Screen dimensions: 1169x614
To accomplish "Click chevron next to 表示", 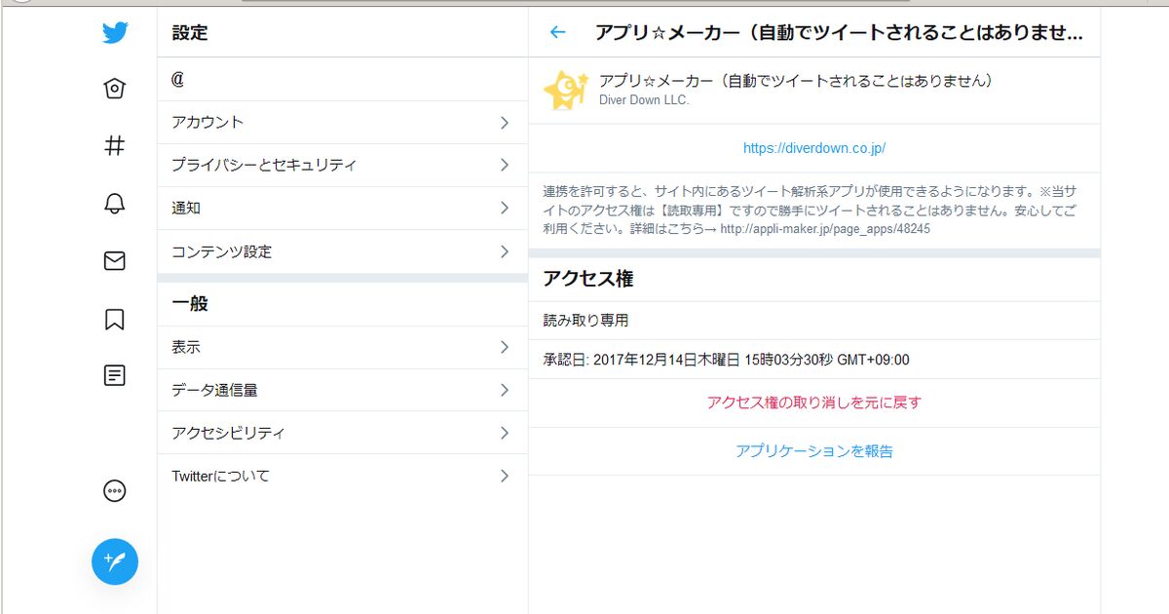I will coord(505,347).
